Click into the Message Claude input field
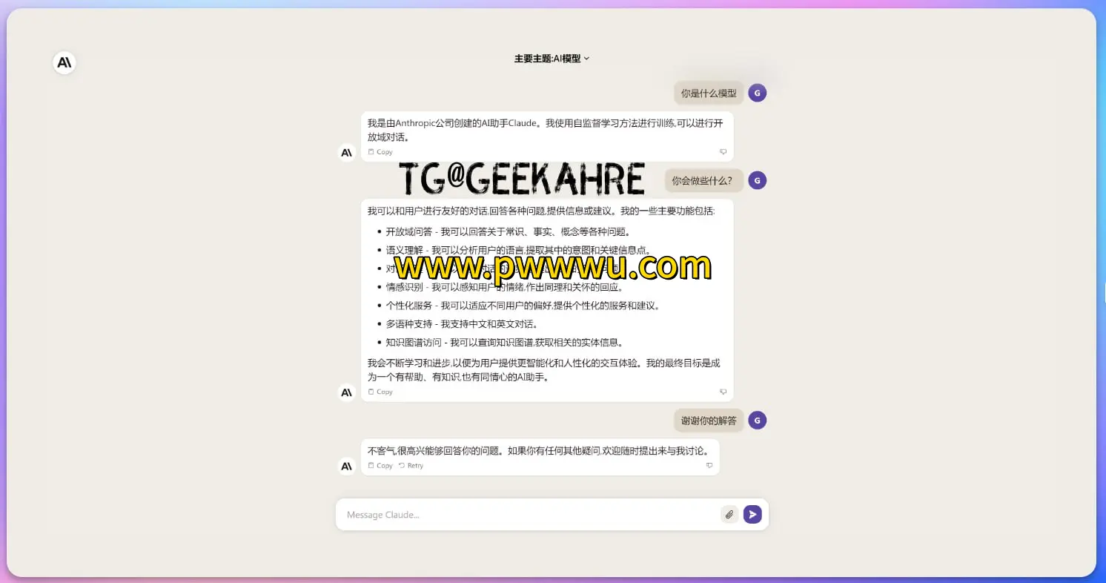The height and width of the screenshot is (583, 1106). (x=526, y=515)
